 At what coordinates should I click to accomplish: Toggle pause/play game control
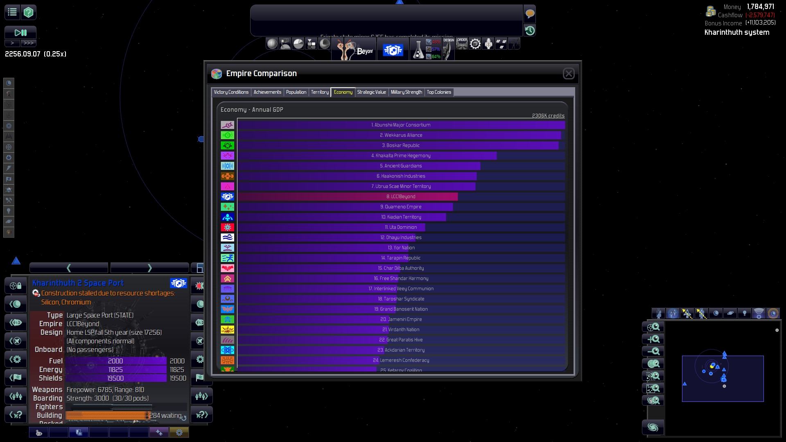coord(20,33)
